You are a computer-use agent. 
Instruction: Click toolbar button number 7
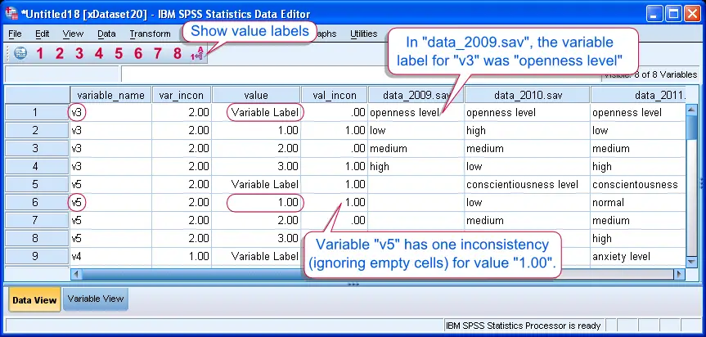[158, 54]
